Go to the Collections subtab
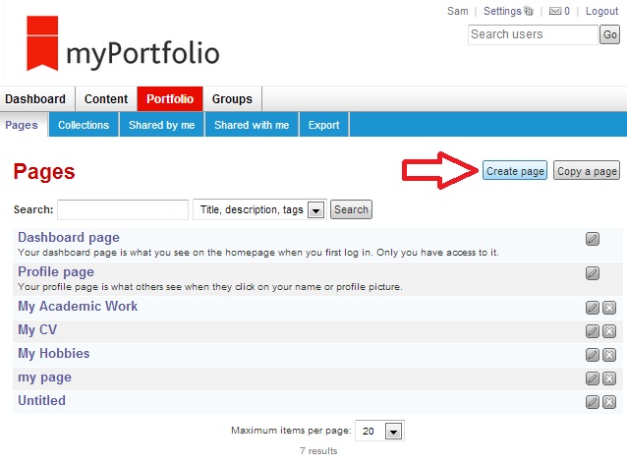This screenshot has height=465, width=627. (84, 125)
